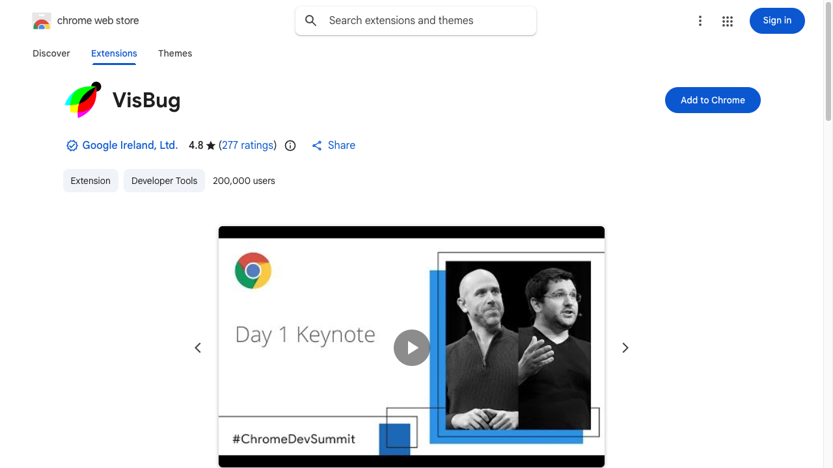This screenshot has height=468, width=833.
Task: Open the ratings info icon
Action: 290,146
